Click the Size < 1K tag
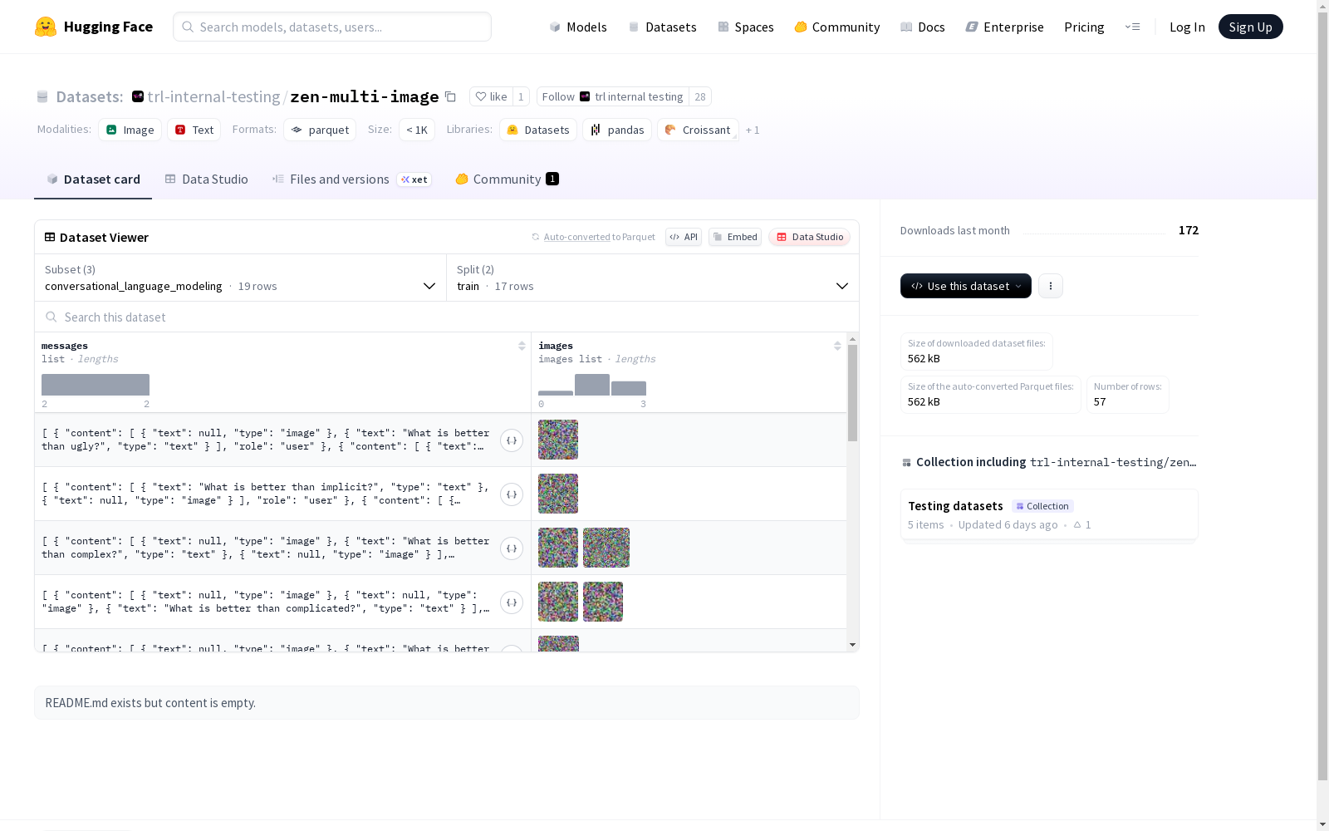Viewport: 1329px width, 831px height. (417, 130)
